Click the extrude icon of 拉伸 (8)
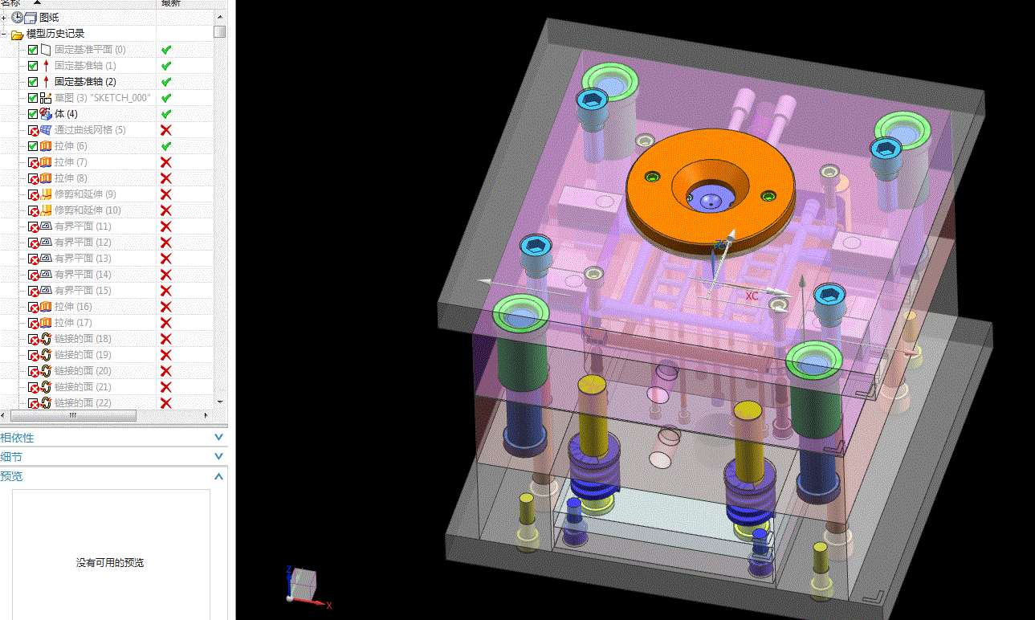The width and height of the screenshot is (1035, 620). click(46, 178)
